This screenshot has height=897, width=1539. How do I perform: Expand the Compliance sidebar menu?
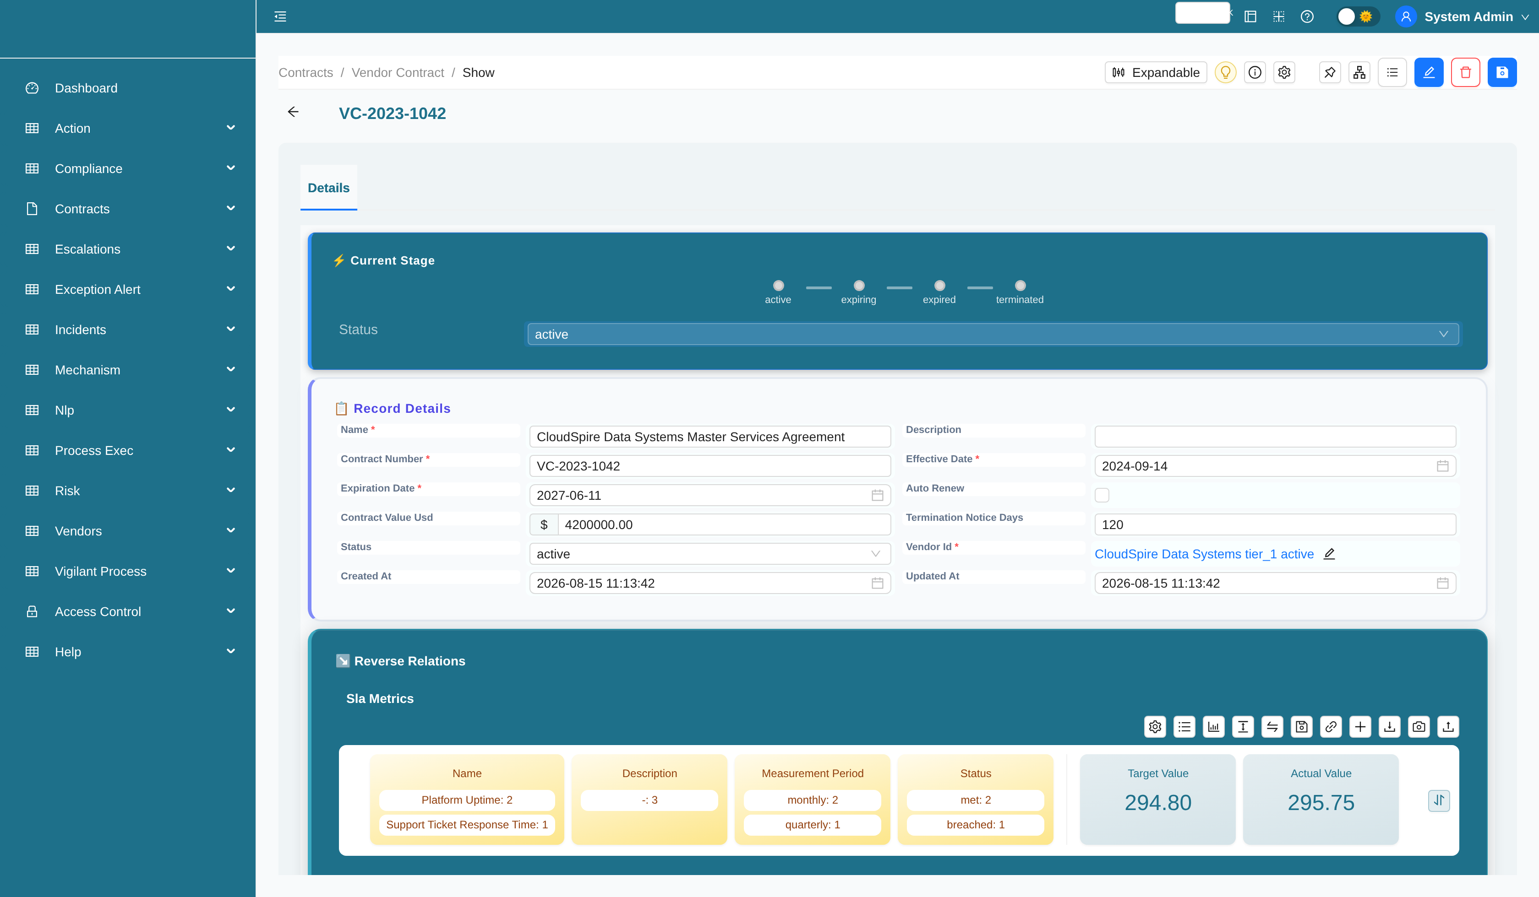[x=128, y=168]
